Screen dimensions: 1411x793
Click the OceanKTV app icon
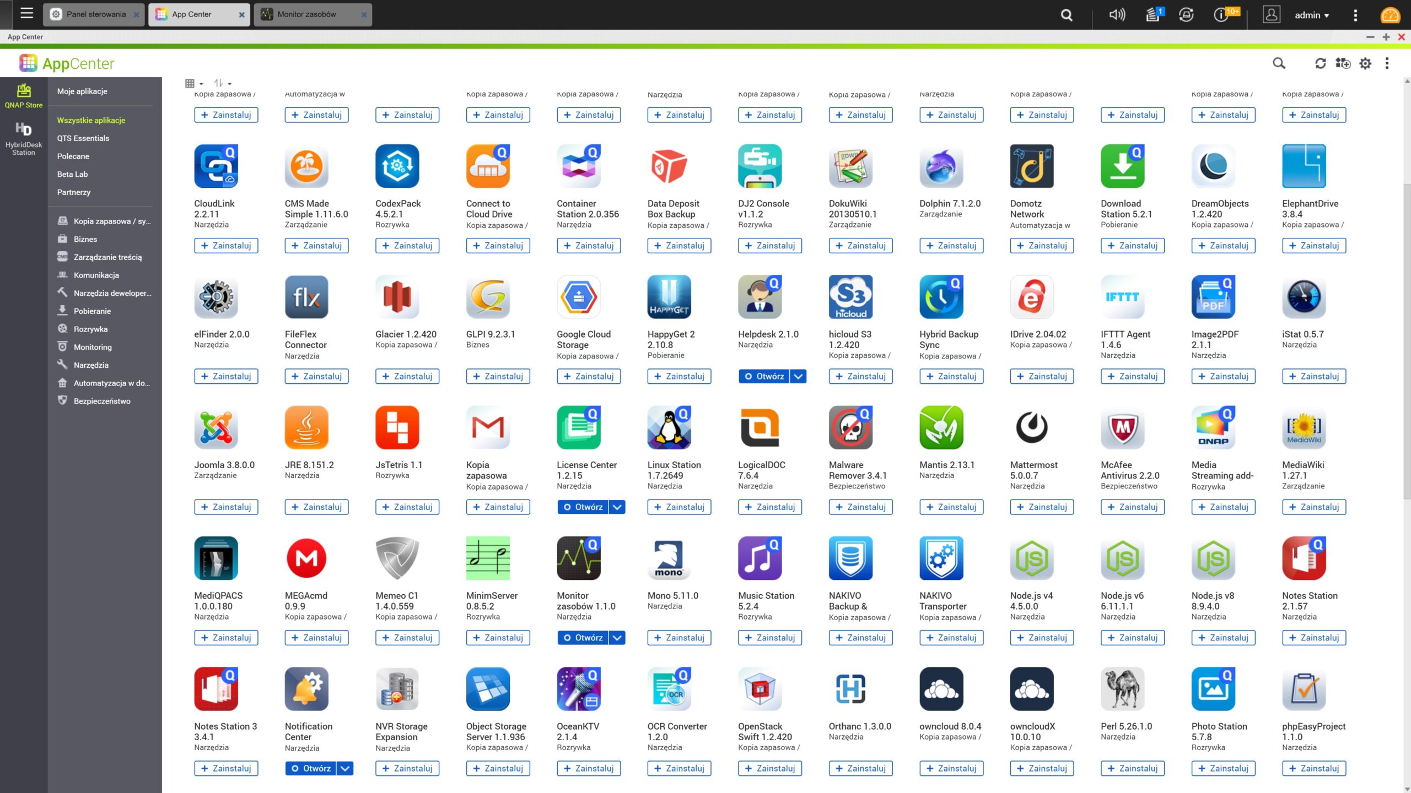579,689
